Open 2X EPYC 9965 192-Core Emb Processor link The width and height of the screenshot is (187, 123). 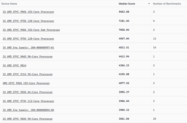tap(31, 30)
